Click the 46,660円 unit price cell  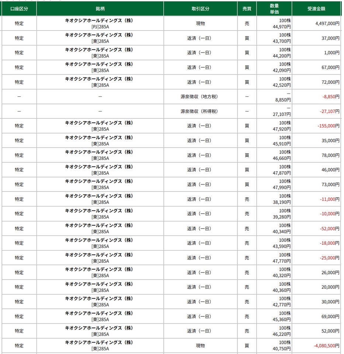click(282, 158)
